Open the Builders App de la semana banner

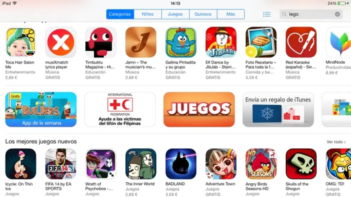click(x=41, y=109)
